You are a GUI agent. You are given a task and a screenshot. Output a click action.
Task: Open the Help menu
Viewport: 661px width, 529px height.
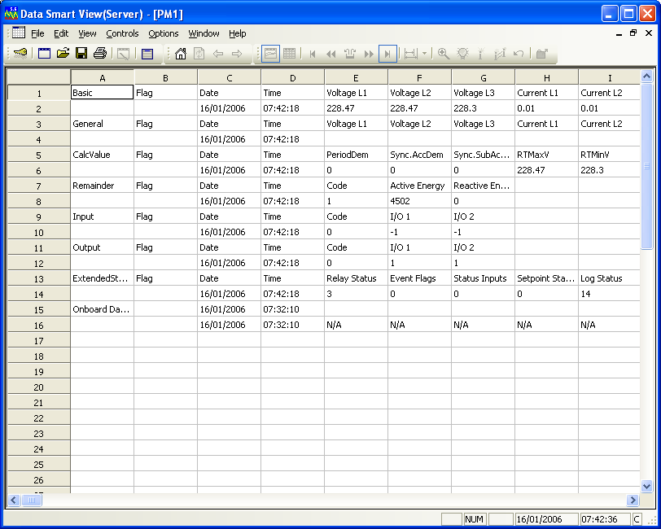pos(238,33)
